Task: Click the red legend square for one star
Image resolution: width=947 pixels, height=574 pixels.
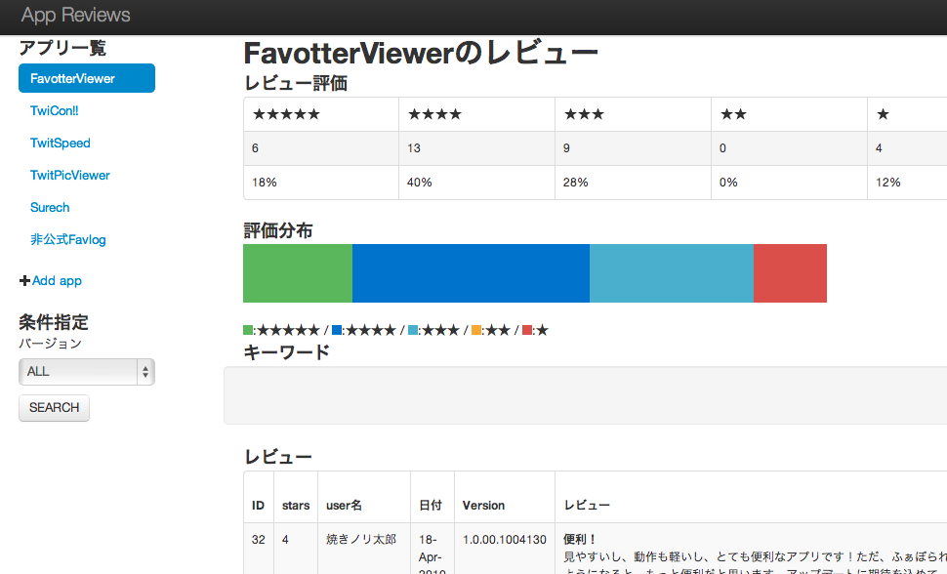Action: pyautogui.click(x=527, y=330)
